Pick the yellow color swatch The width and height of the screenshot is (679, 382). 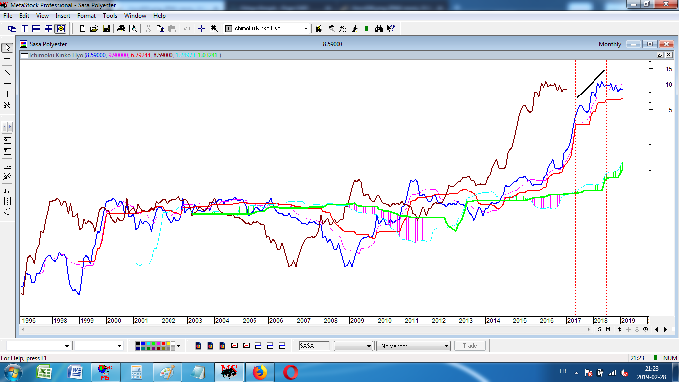point(168,343)
